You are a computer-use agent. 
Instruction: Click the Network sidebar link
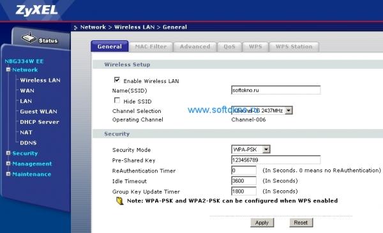click(25, 70)
